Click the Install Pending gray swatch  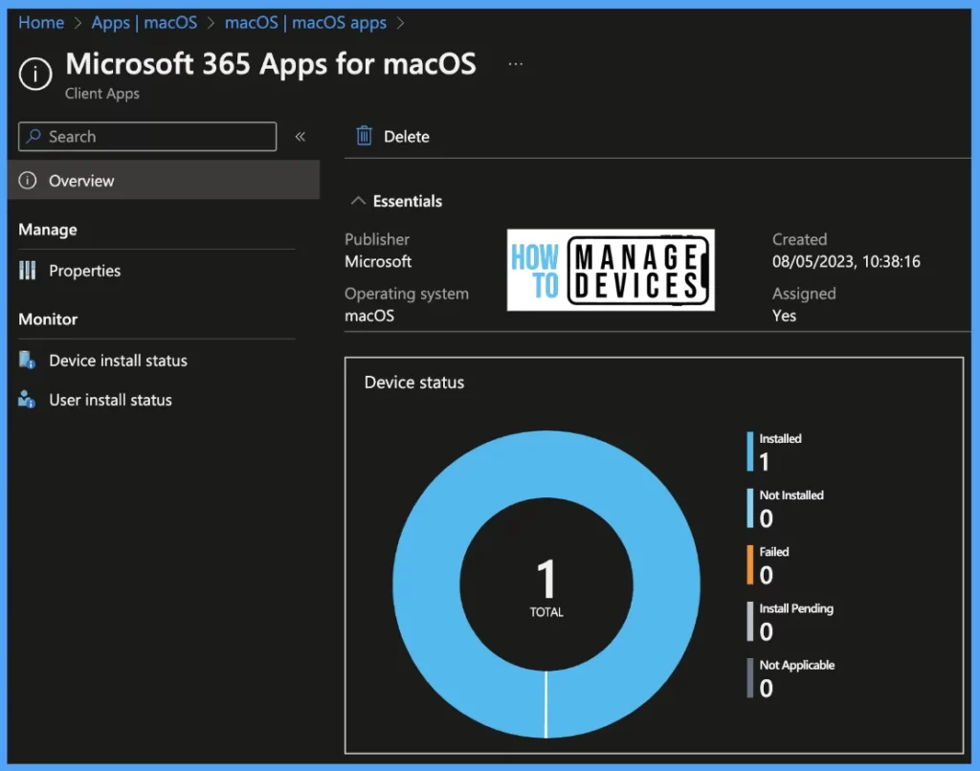(750, 622)
